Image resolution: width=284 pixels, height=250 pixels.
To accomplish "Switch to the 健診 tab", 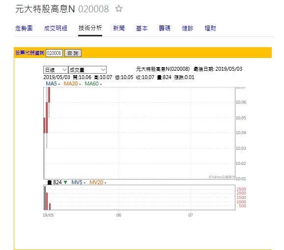I will [188, 28].
